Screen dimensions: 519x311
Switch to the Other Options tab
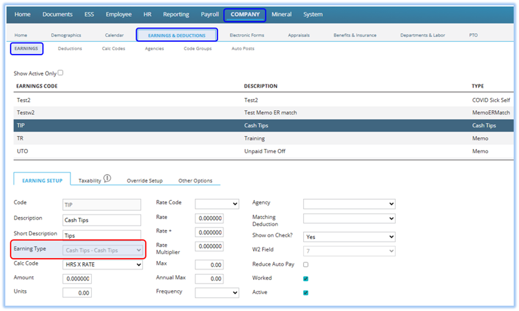(x=195, y=181)
